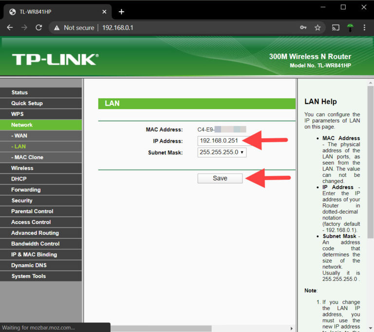The width and height of the screenshot is (374, 332).
Task: Open the green umbrella extension icon
Action: pos(350,28)
